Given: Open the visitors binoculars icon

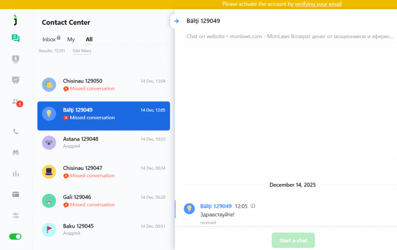Looking at the screenshot, I should click(x=16, y=152).
